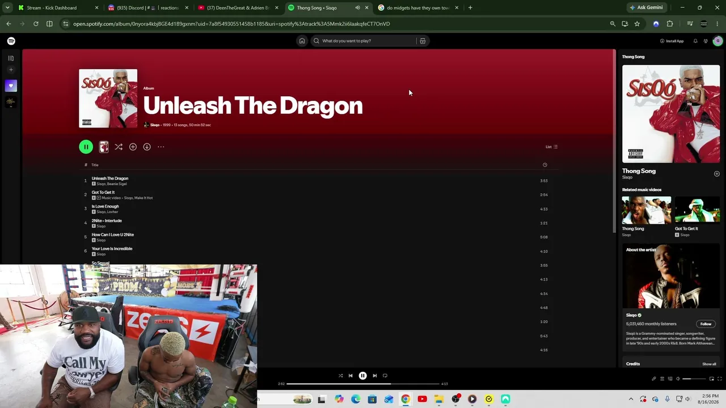Toggle shuffle in the player bar
This screenshot has height=408, width=726.
coord(340,376)
